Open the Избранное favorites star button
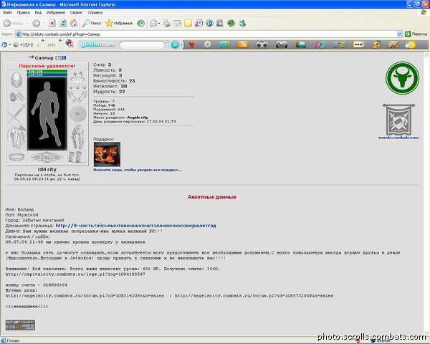430x344 pixels. (119, 24)
